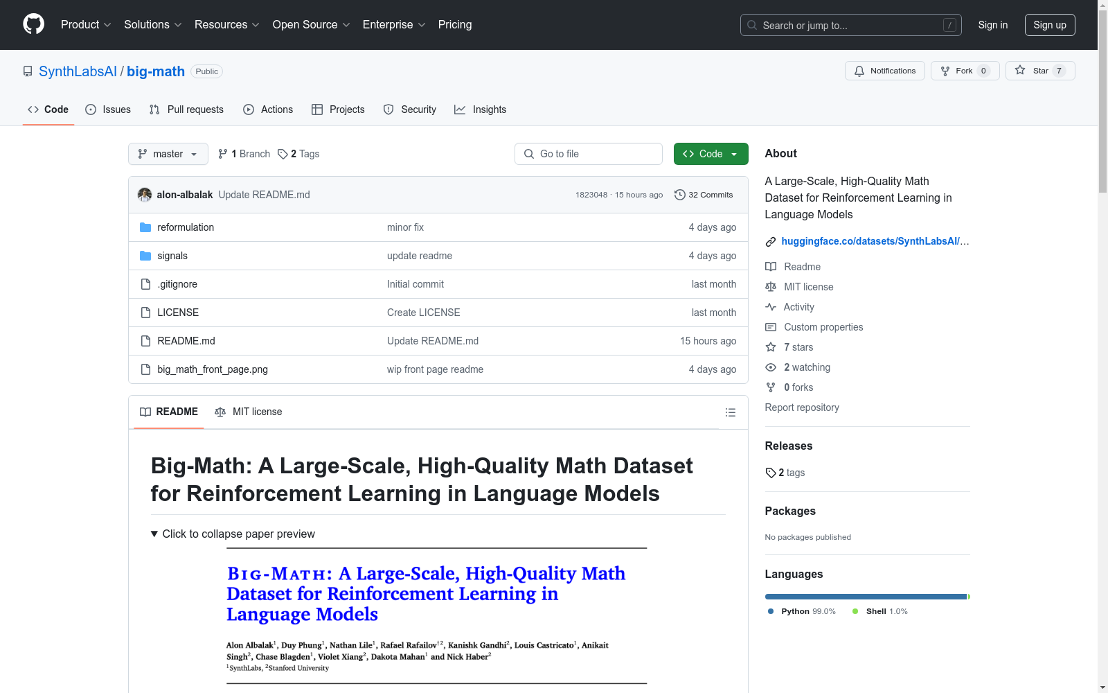Screen dimensions: 1108x693
Task: Click the commit hash 1823048
Action: 591,195
